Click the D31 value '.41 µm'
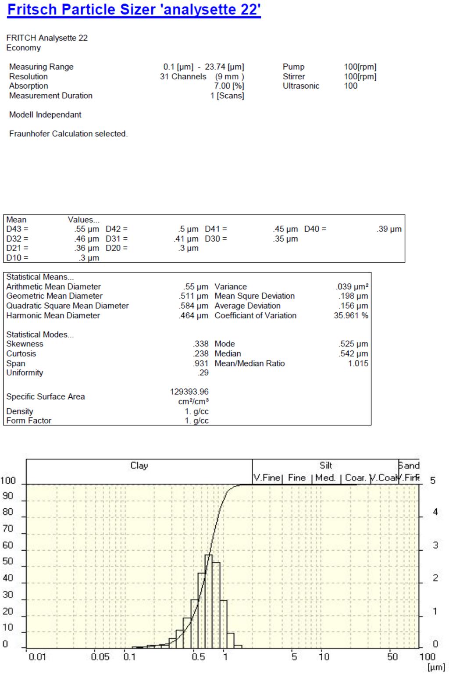The height and width of the screenshot is (674, 449). click(x=186, y=239)
